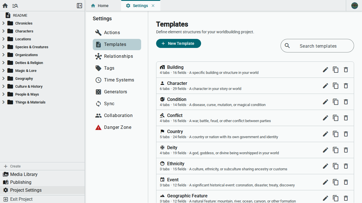Open the README document
Image resolution: width=362 pixels, height=203 pixels.
tap(42, 15)
